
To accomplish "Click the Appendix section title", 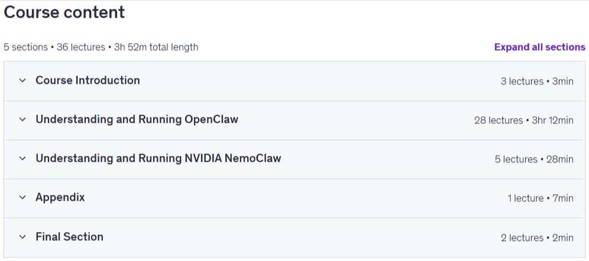I will coord(60,197).
